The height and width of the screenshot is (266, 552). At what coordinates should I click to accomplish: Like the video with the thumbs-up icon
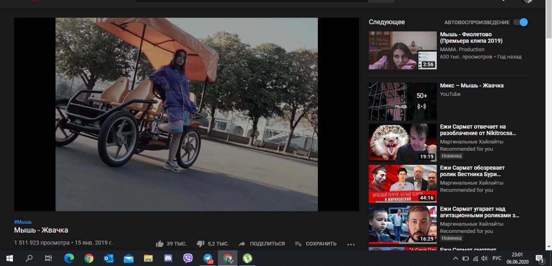[x=160, y=244]
